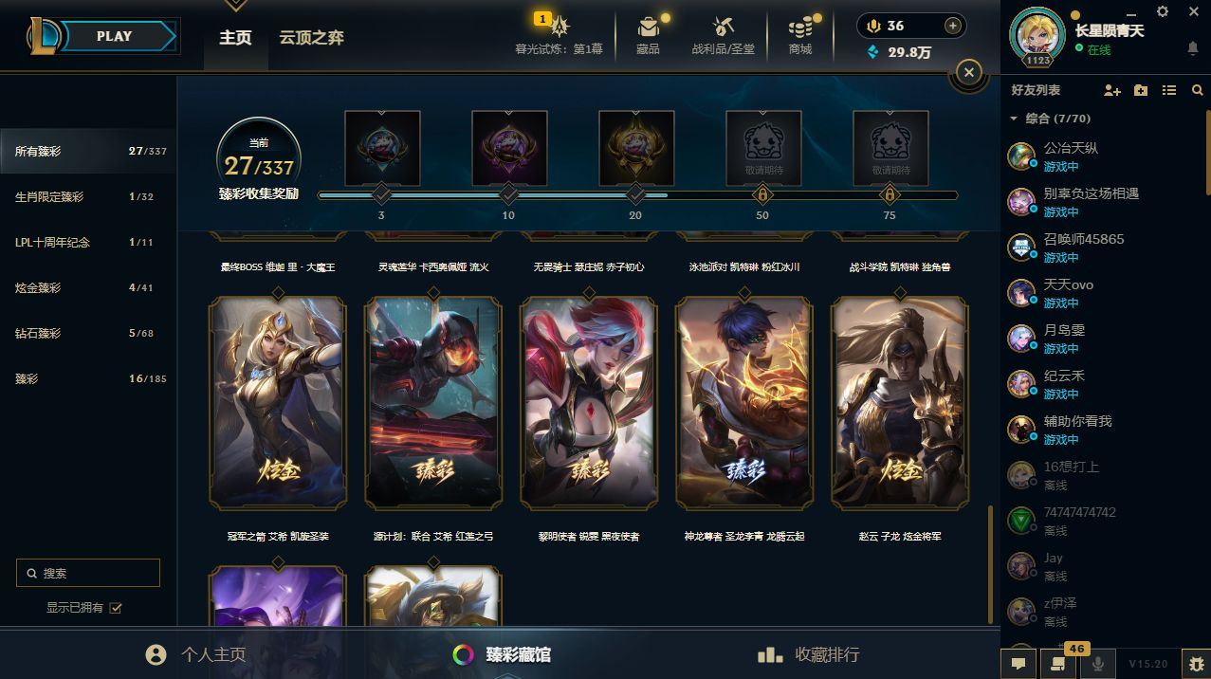Open the chat bubble icon
Viewport: 1211px width, 679px height.
coord(1018,664)
